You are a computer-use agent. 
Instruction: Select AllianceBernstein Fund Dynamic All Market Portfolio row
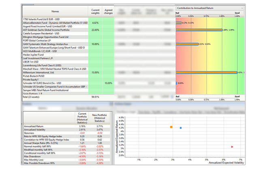tap(55, 23)
